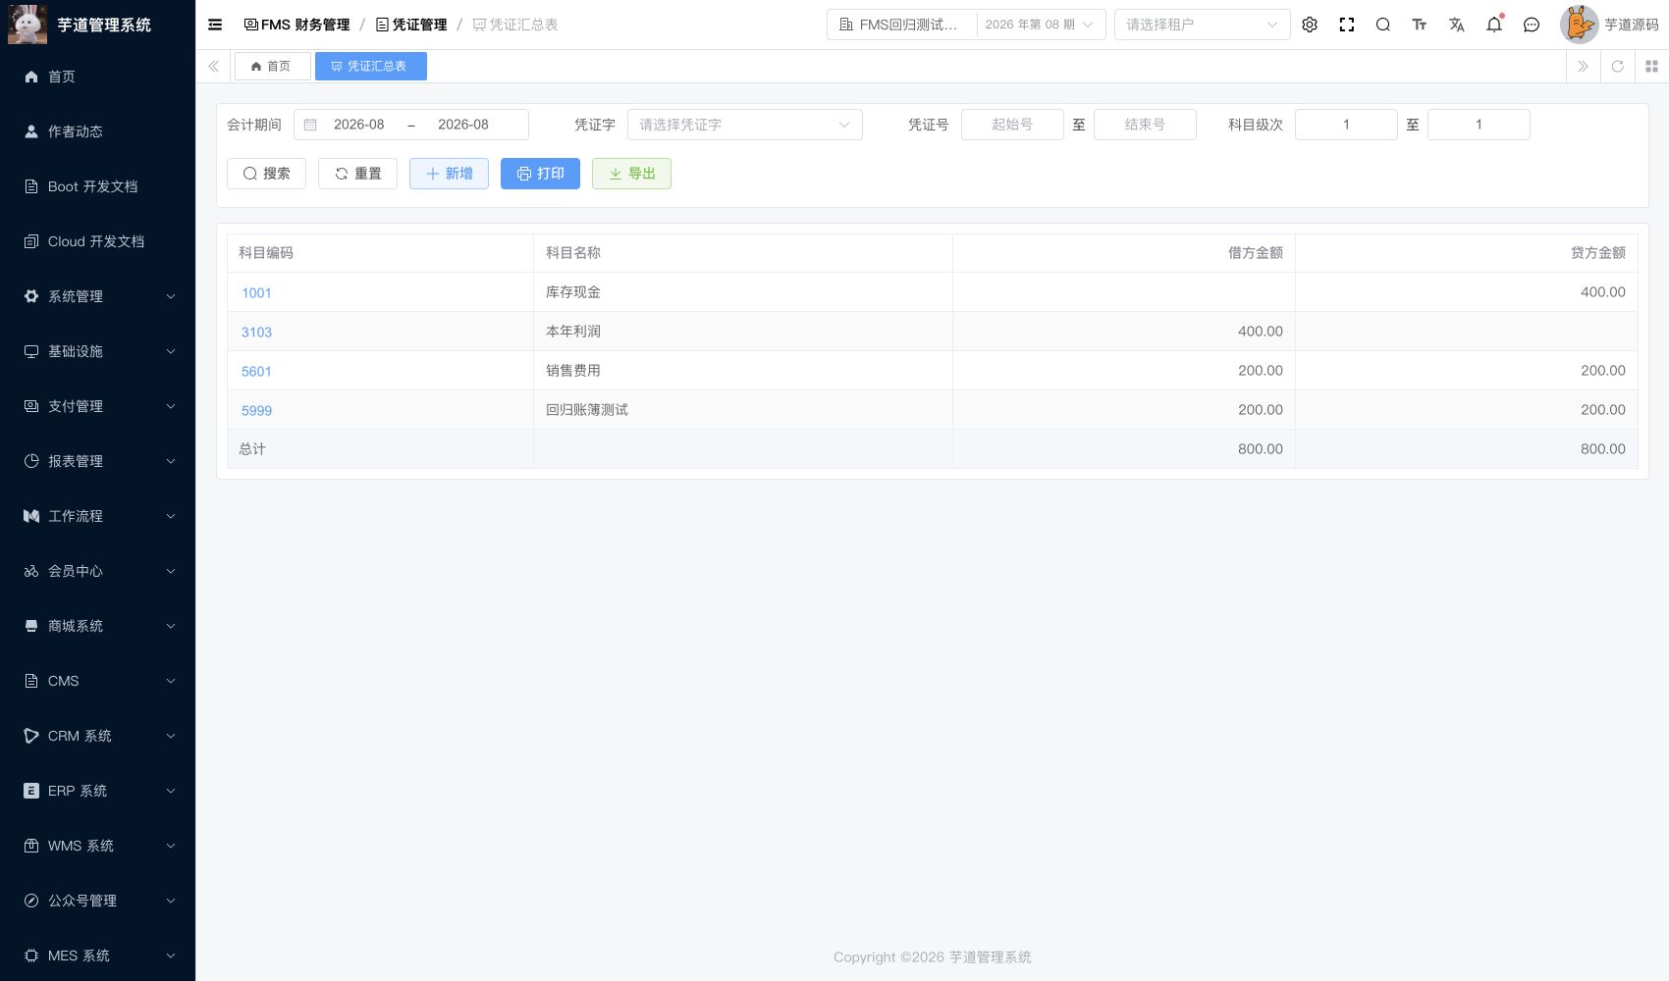This screenshot has width=1669, height=981.
Task: Click the 借方金额 column header
Action: click(1123, 253)
